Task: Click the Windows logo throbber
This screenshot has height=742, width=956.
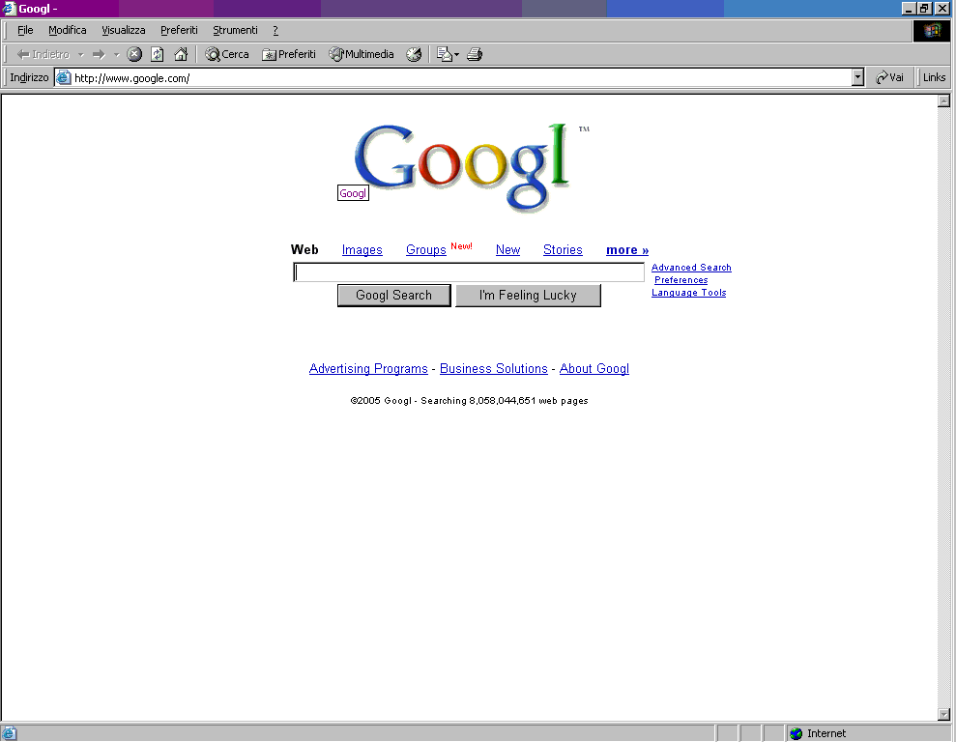Action: point(932,31)
